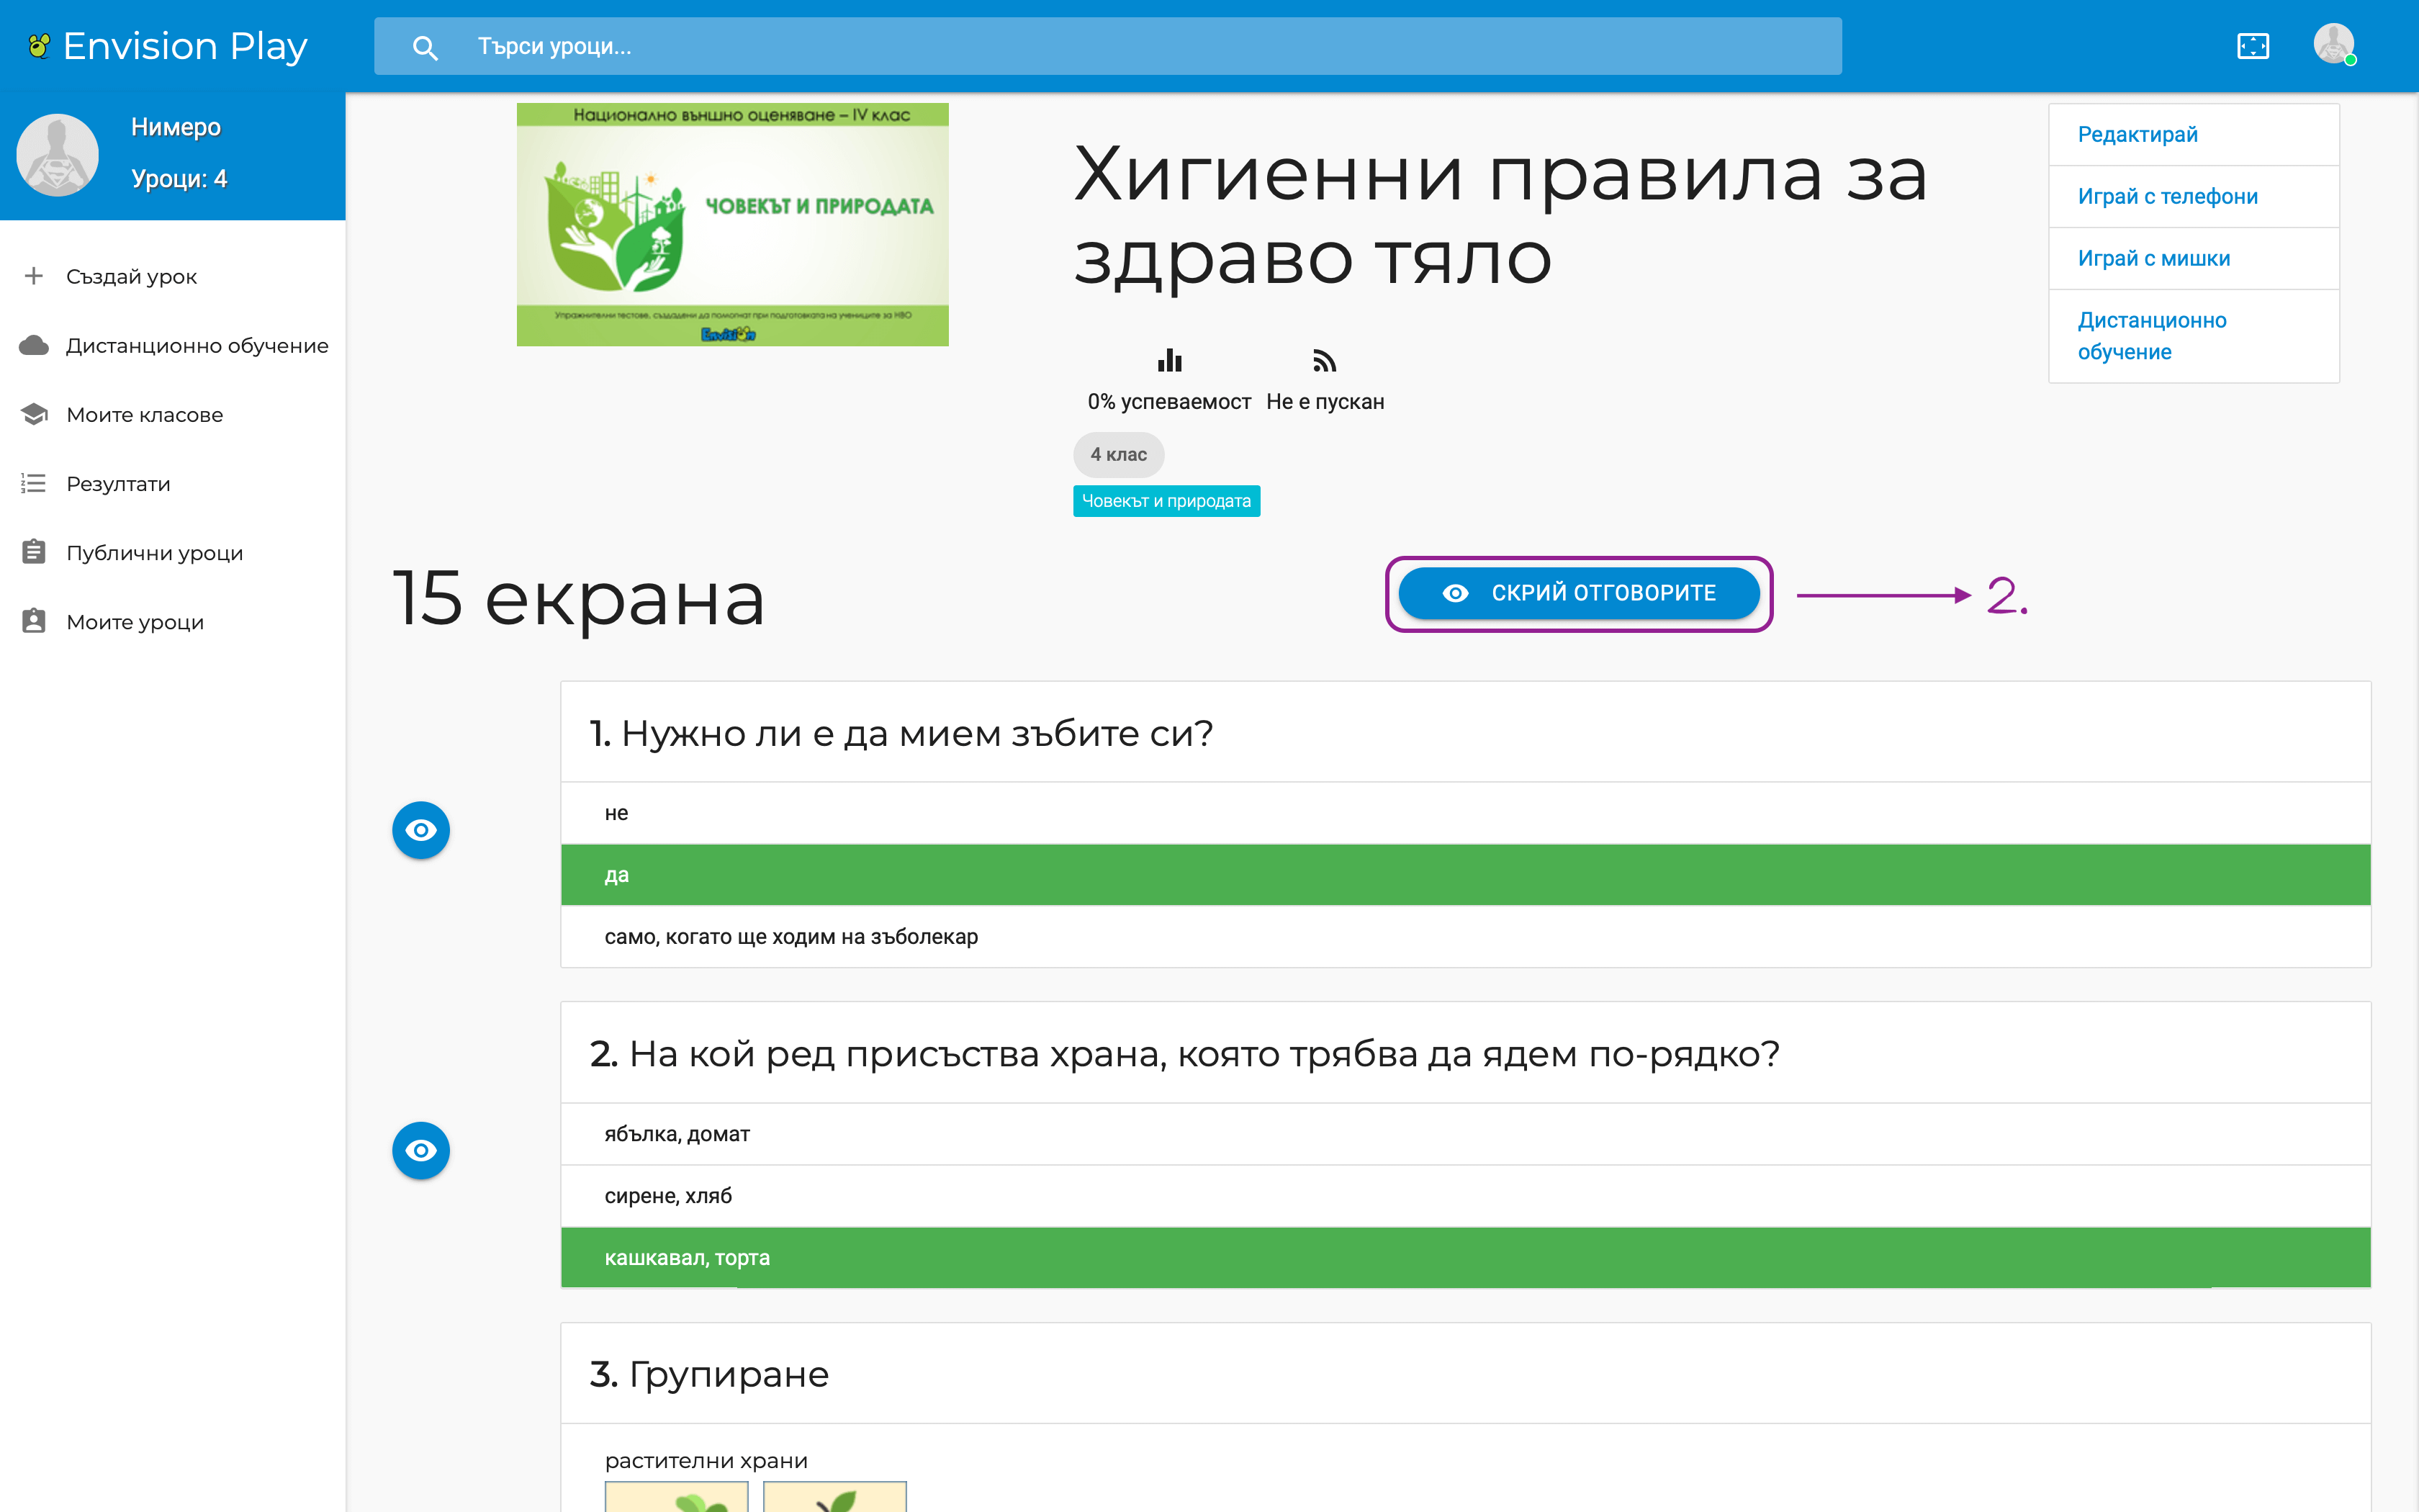Image resolution: width=2419 pixels, height=1512 pixels.
Task: Open the lesson cover thumbnail image
Action: pyautogui.click(x=731, y=224)
